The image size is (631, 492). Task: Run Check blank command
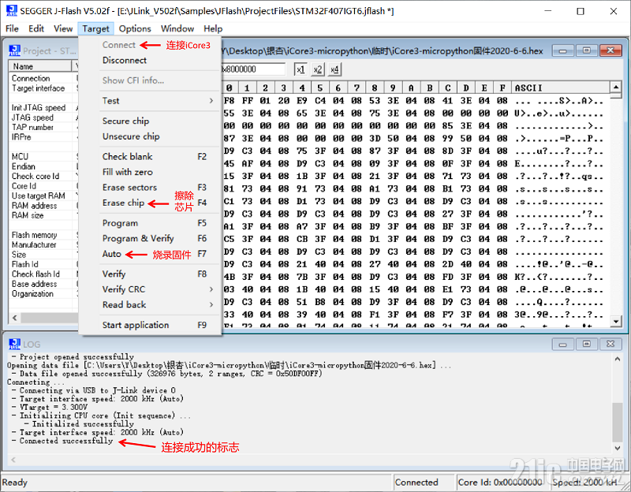click(150, 156)
